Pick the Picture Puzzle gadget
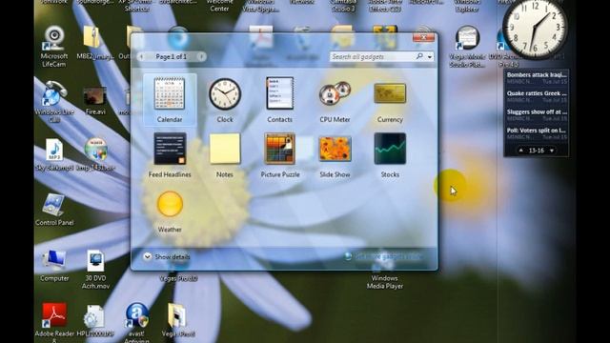 [x=280, y=154]
